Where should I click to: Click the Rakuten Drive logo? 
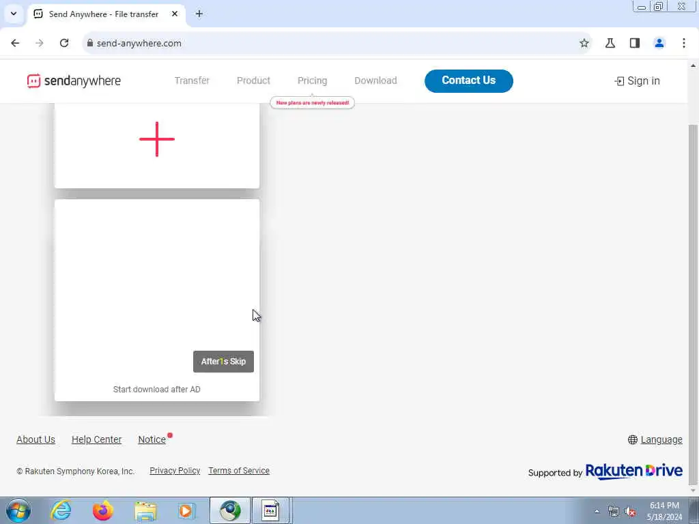tap(634, 471)
